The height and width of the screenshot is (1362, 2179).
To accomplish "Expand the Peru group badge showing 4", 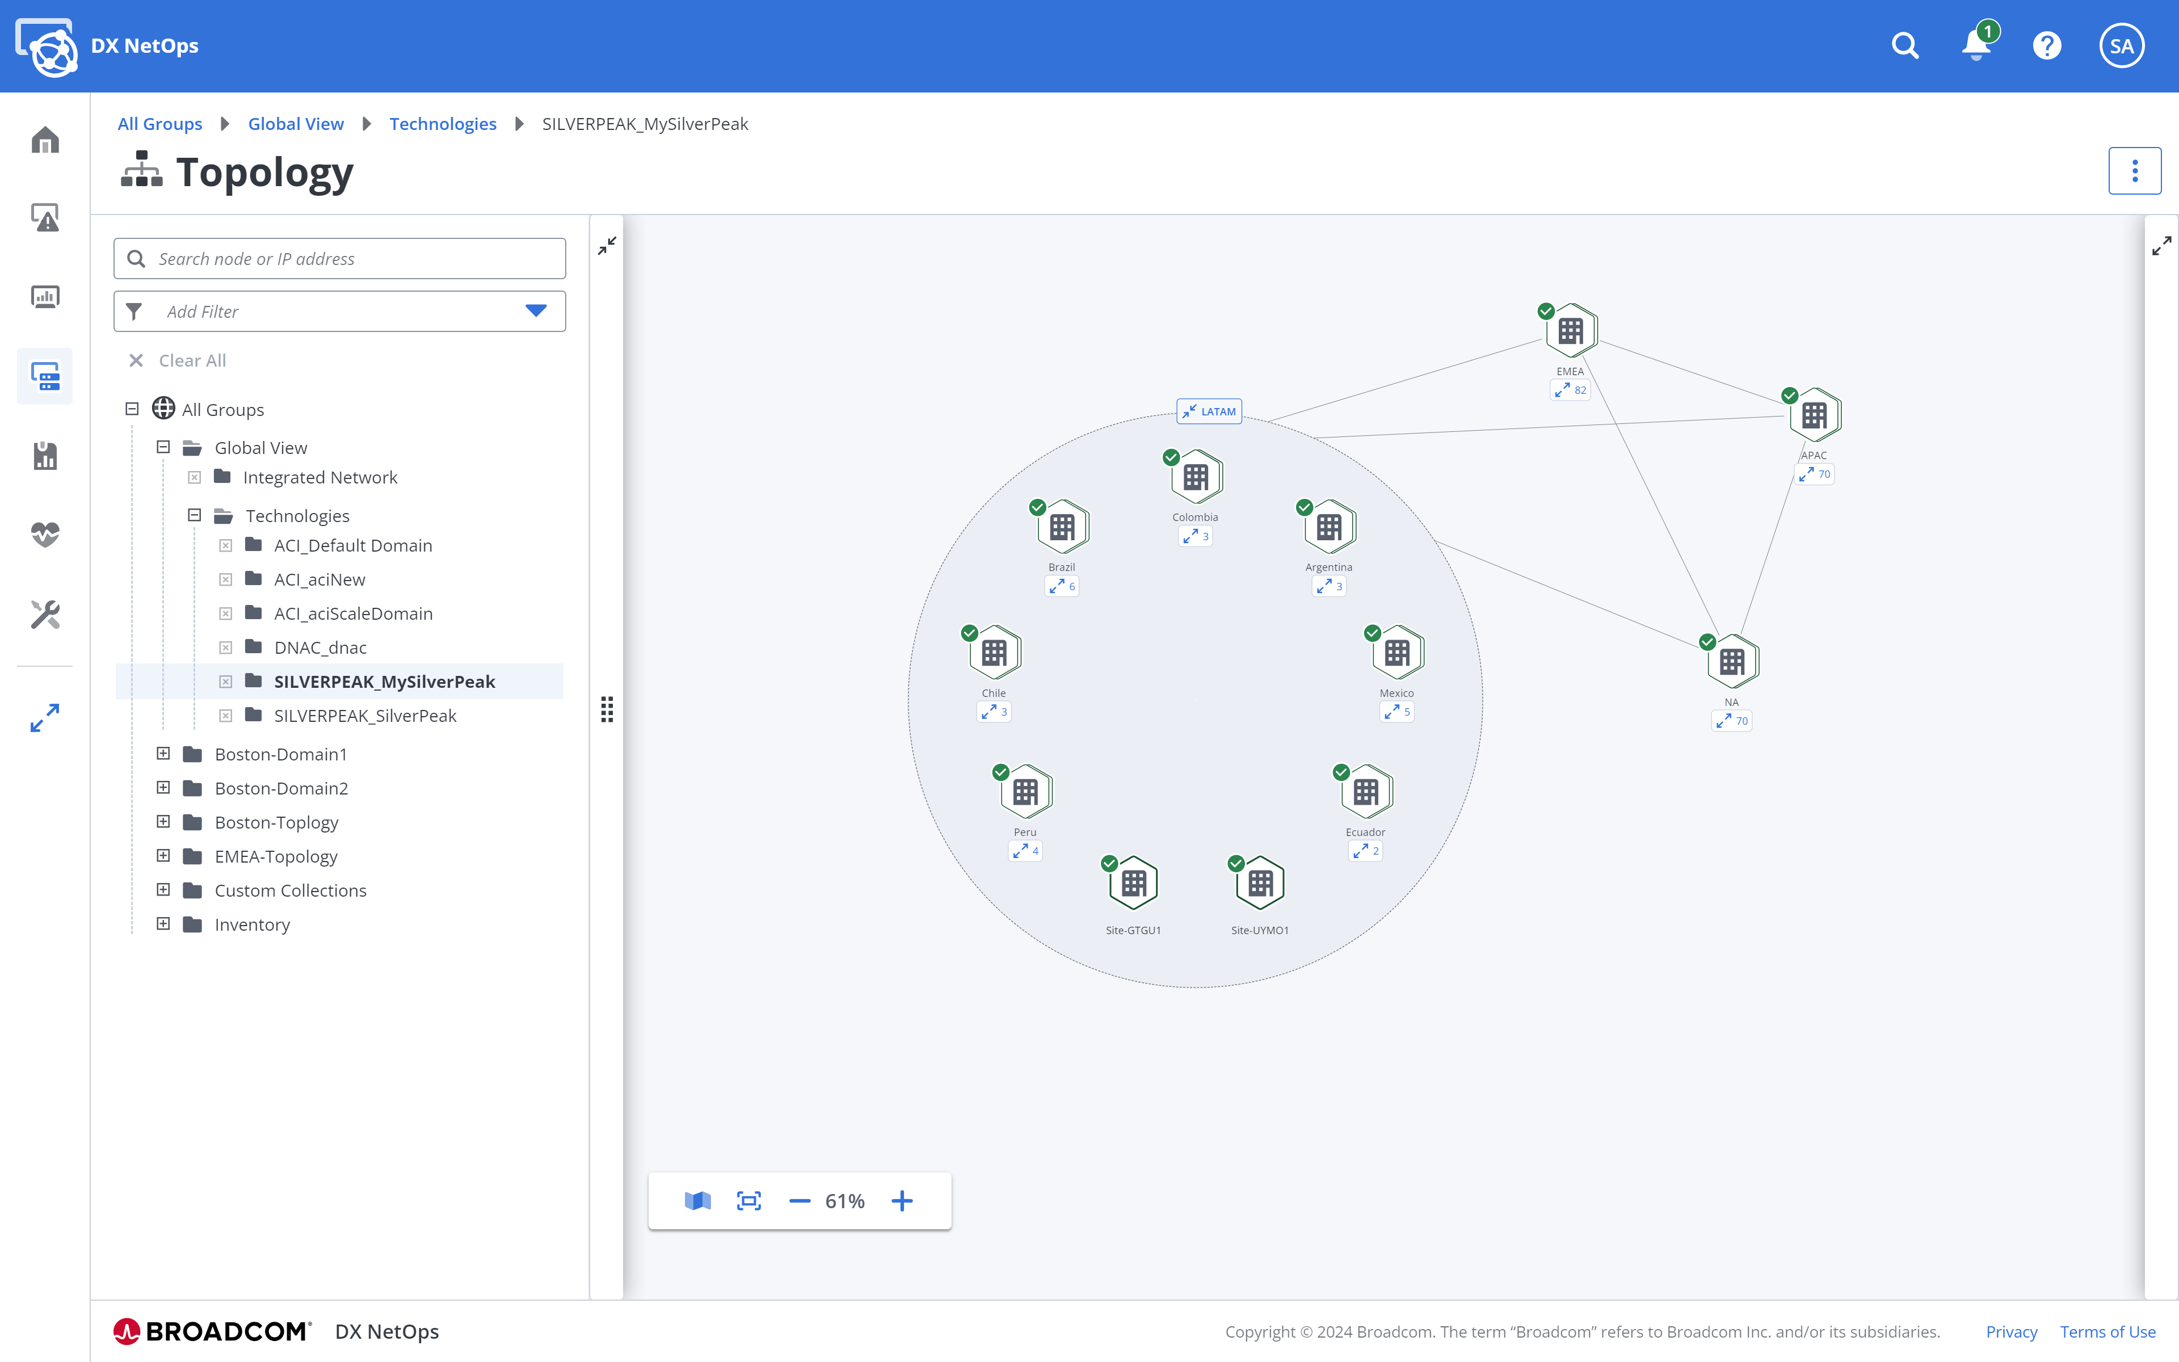I will pos(1025,850).
